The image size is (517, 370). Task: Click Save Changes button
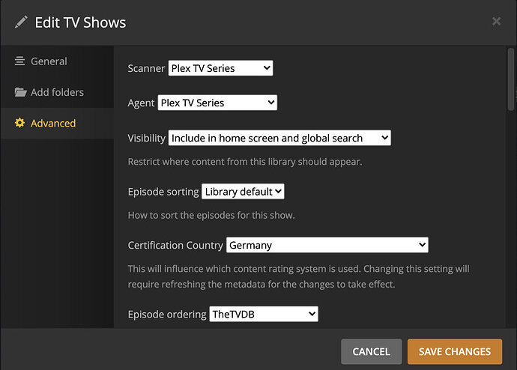pos(455,351)
